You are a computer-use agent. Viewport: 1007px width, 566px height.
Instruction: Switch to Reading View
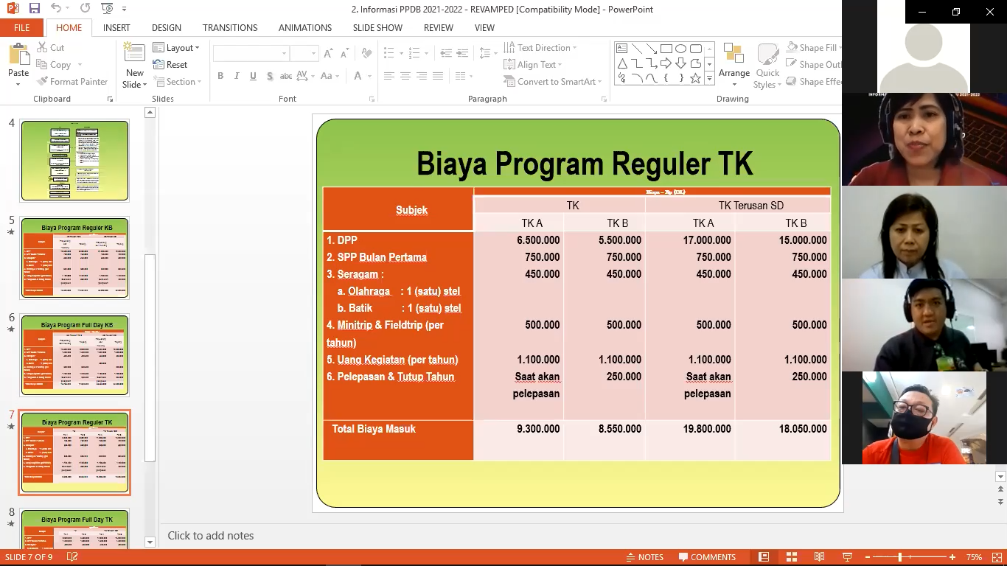(x=819, y=557)
